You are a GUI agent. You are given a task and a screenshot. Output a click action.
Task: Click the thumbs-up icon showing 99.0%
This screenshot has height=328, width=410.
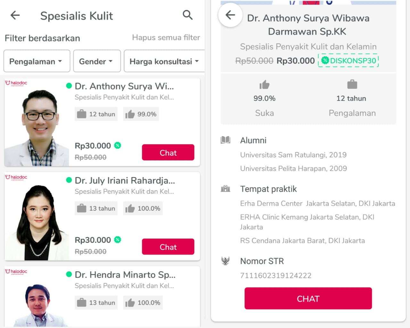[x=265, y=85]
